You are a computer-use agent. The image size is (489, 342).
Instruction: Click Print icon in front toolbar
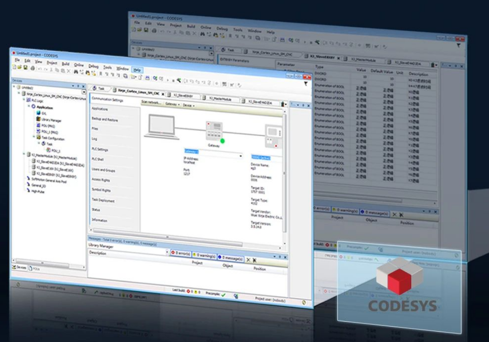tap(33, 68)
